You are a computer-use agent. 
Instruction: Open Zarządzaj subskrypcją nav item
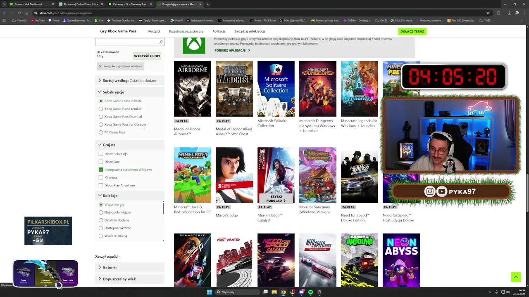click(250, 31)
